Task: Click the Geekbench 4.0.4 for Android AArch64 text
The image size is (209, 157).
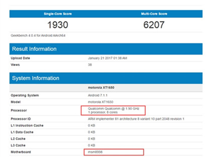Action: (38, 35)
